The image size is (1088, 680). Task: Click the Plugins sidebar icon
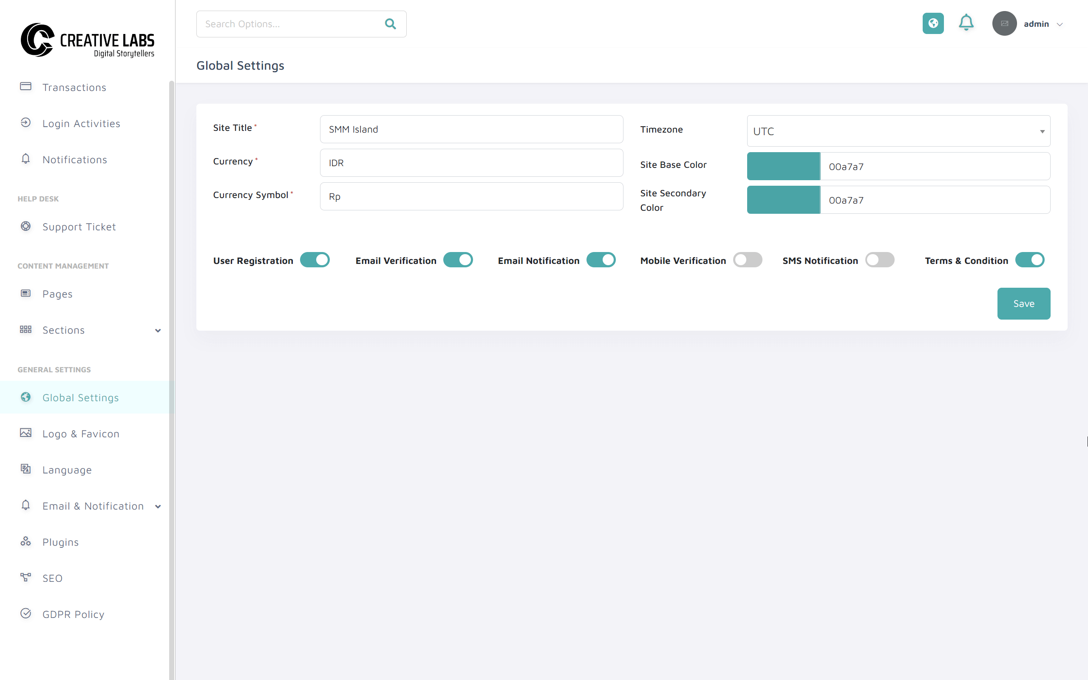tap(25, 541)
